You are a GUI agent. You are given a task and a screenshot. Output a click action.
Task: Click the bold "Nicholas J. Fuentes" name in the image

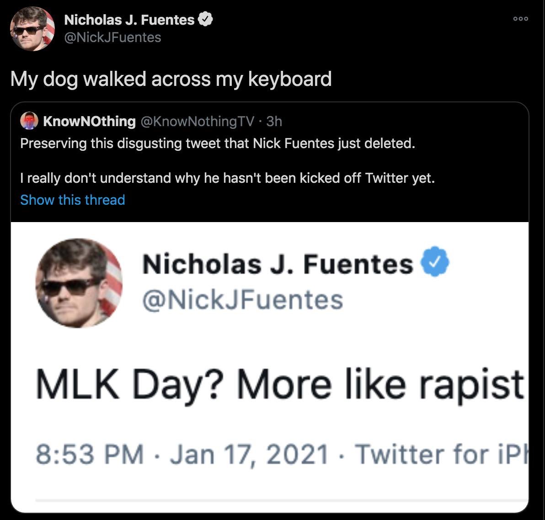278,264
